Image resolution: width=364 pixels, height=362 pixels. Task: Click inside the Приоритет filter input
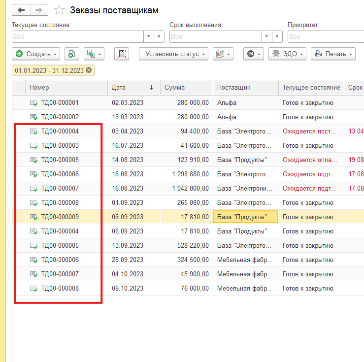tap(325, 36)
